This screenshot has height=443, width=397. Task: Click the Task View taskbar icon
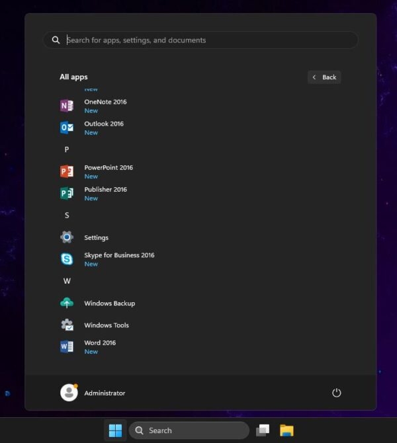click(263, 430)
